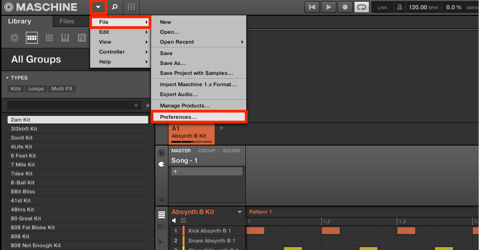Click the group view list icon

tap(161, 215)
